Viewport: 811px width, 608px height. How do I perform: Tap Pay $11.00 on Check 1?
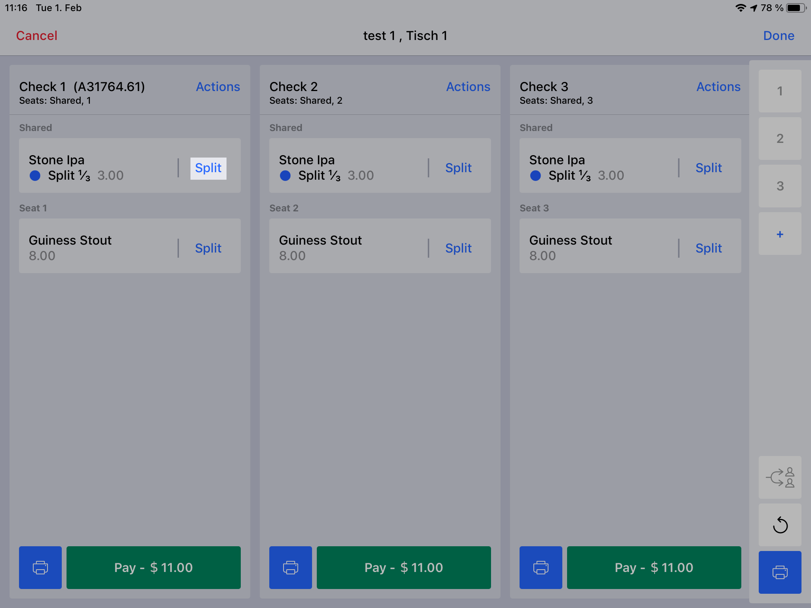point(154,567)
